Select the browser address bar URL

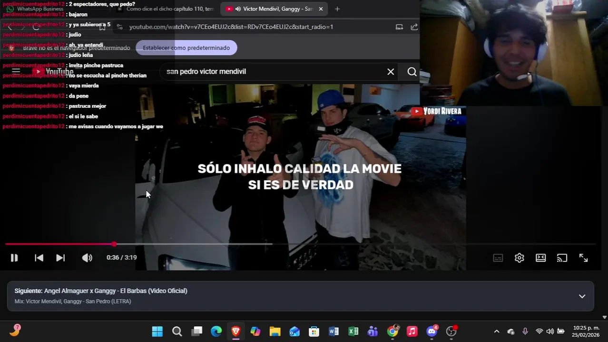click(231, 27)
